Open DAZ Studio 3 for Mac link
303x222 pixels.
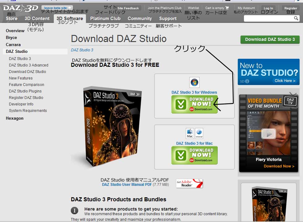point(194,143)
